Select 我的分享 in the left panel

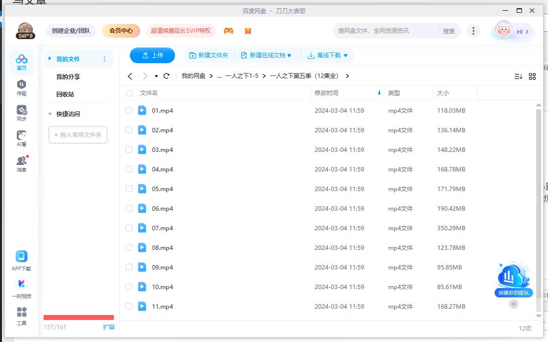(x=68, y=77)
